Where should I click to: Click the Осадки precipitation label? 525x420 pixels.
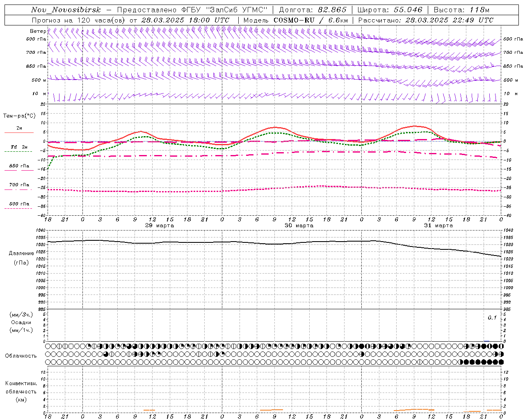click(x=21, y=322)
